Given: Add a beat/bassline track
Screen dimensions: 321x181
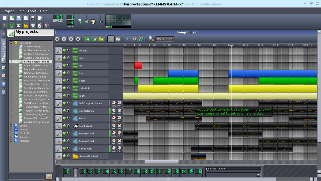Looking at the screenshot, I should (x=87, y=39).
